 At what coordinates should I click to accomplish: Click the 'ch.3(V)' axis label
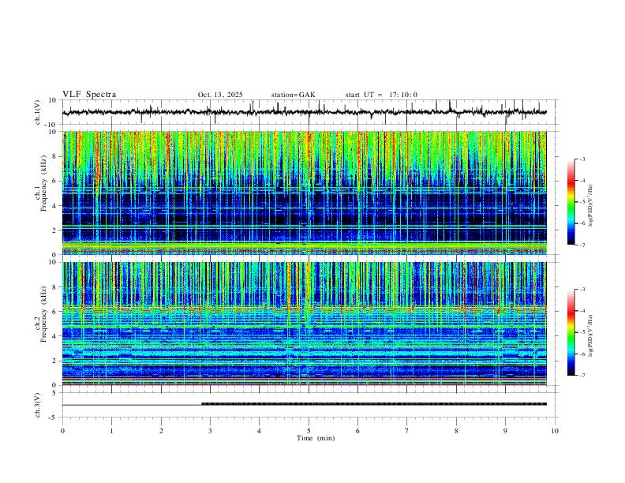coord(38,405)
